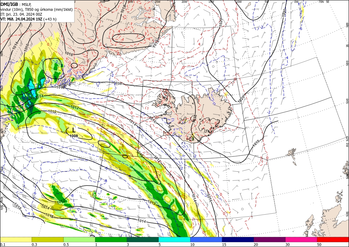Click the 'L' low pressure marker

click(74, 130)
